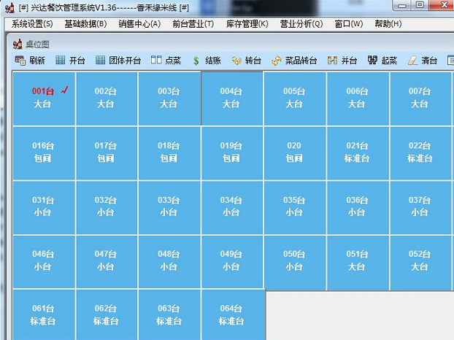Image resolution: width=454 pixels, height=340 pixels.
Task: Click the 结账 dollar sign icon
Action: (x=196, y=61)
